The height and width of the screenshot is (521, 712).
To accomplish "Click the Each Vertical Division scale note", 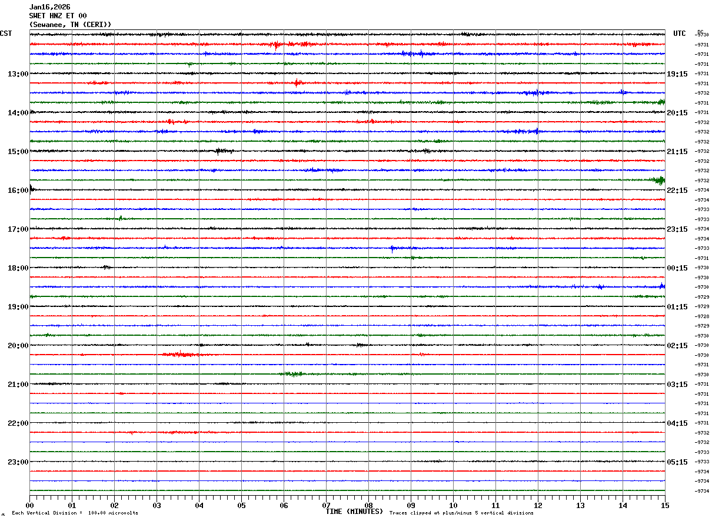I will coord(75,513).
